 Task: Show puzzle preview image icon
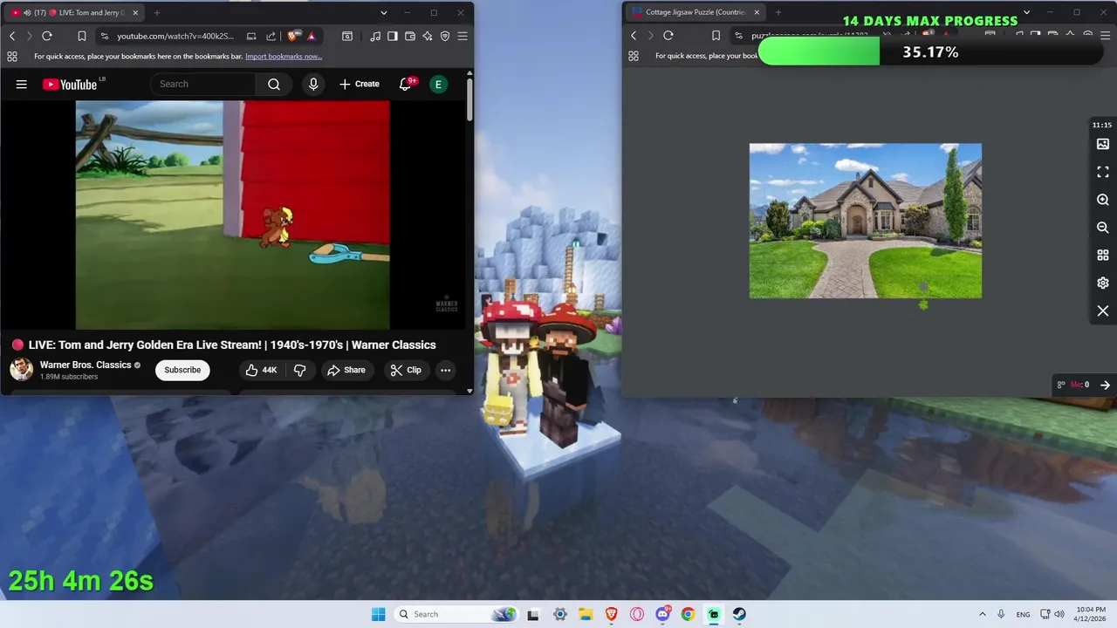[1103, 144]
